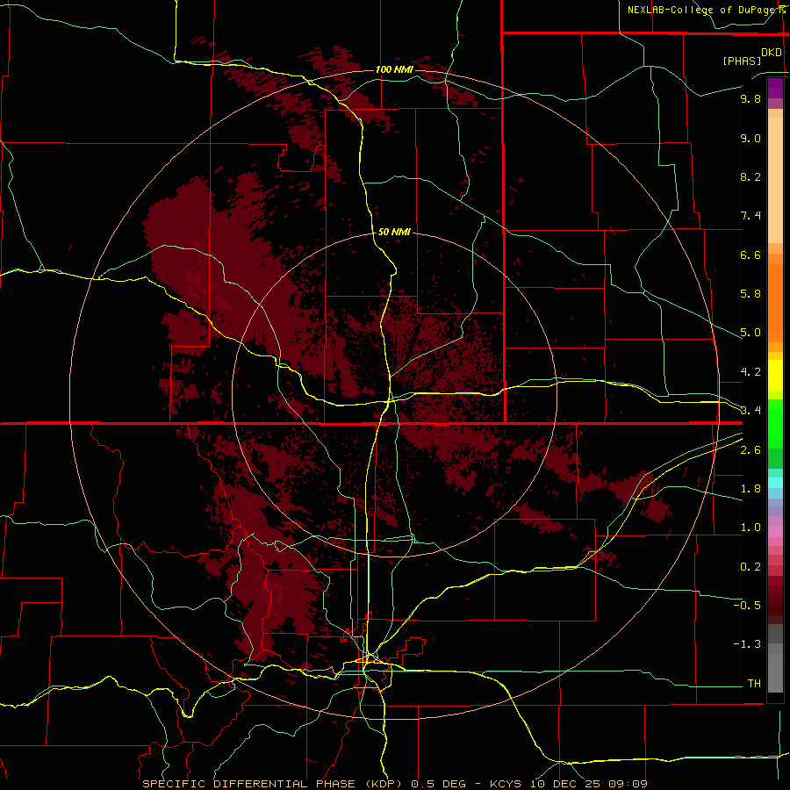
Task: Select the KCYS station identifier
Action: pyautogui.click(x=506, y=784)
